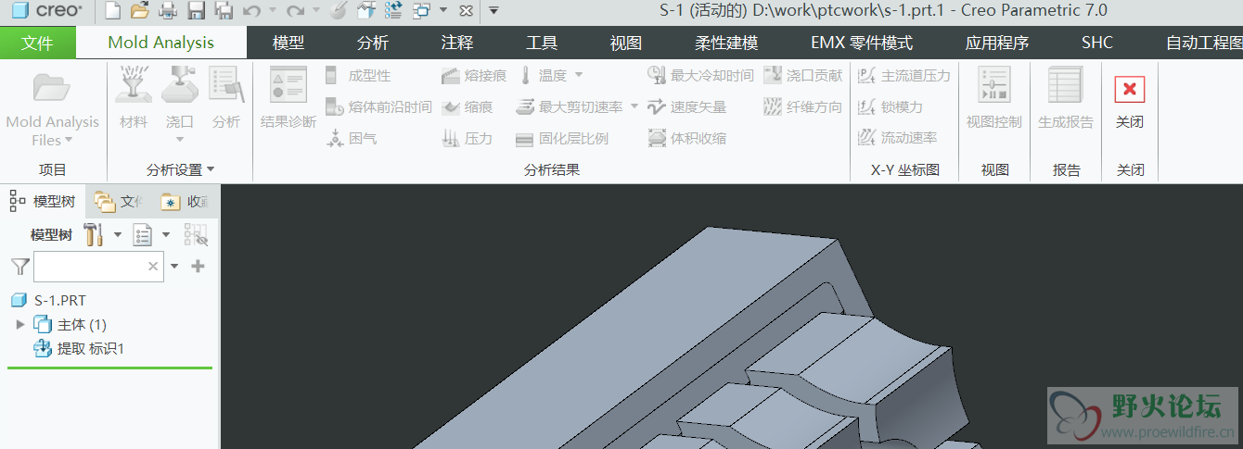This screenshot has height=449, width=1243.
Task: Expand the 分析设置 group dropdown
Action: tap(181, 169)
